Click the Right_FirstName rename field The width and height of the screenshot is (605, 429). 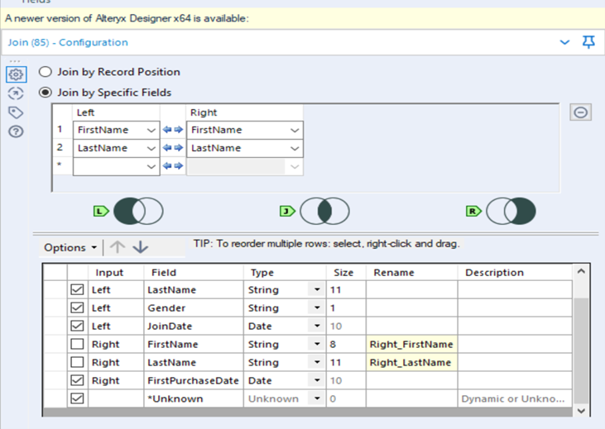point(411,345)
